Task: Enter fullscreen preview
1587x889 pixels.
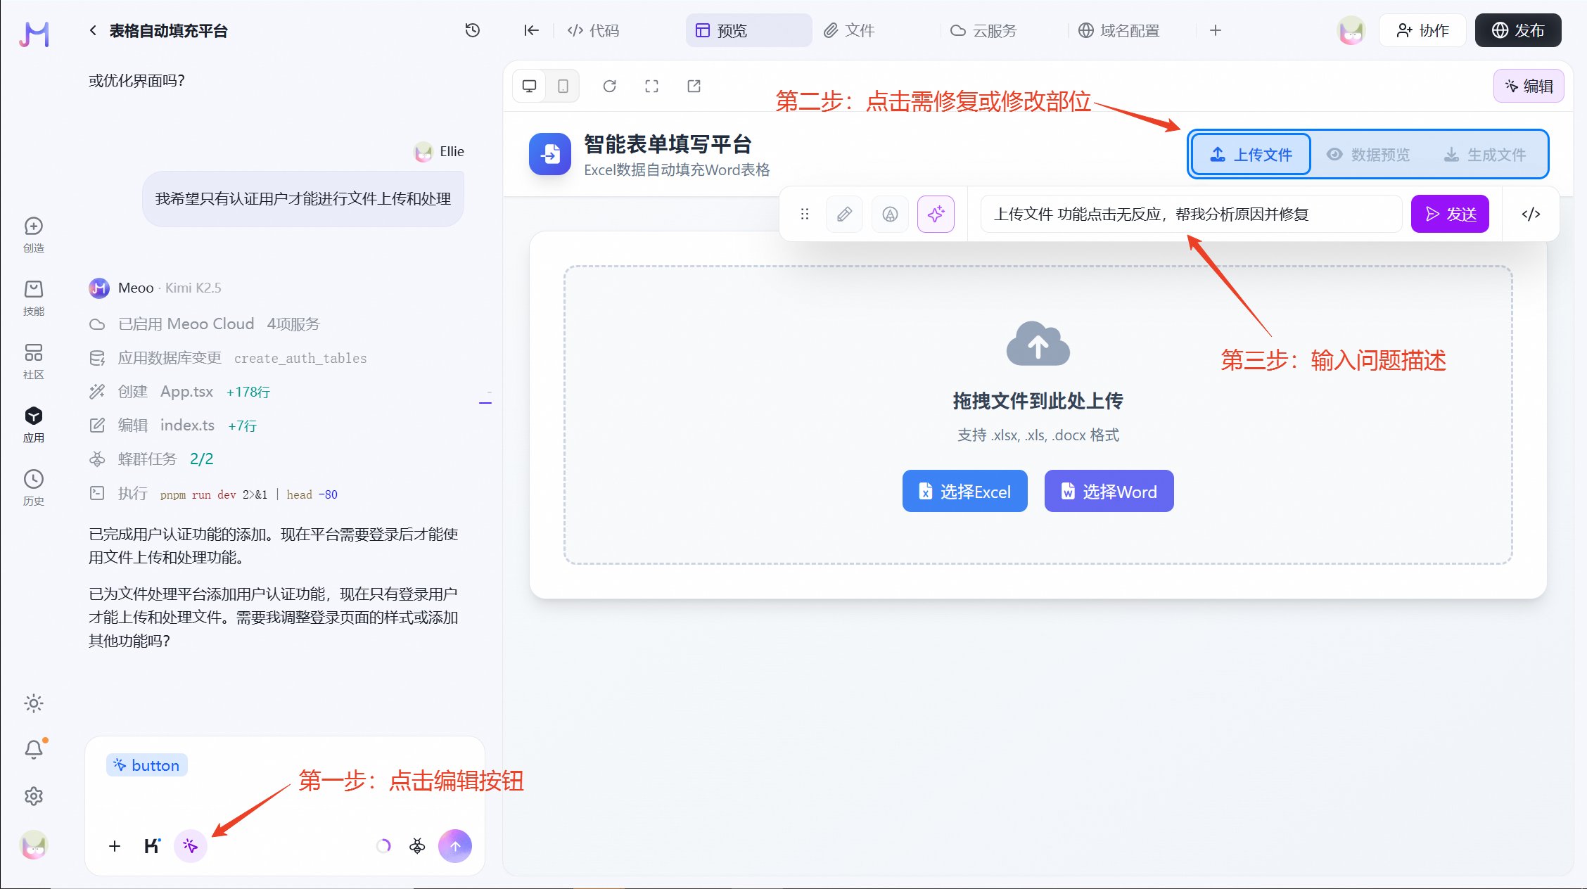Action: pyautogui.click(x=652, y=86)
